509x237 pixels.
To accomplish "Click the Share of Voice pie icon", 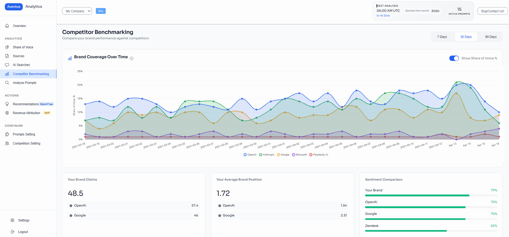I will point(7,47).
